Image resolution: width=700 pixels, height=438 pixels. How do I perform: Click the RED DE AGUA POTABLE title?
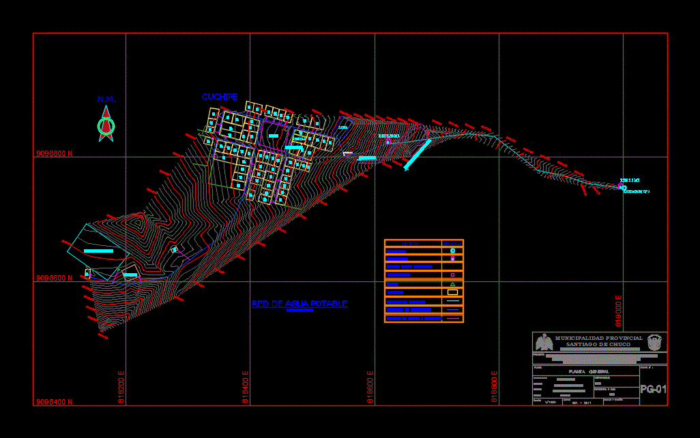[300, 304]
